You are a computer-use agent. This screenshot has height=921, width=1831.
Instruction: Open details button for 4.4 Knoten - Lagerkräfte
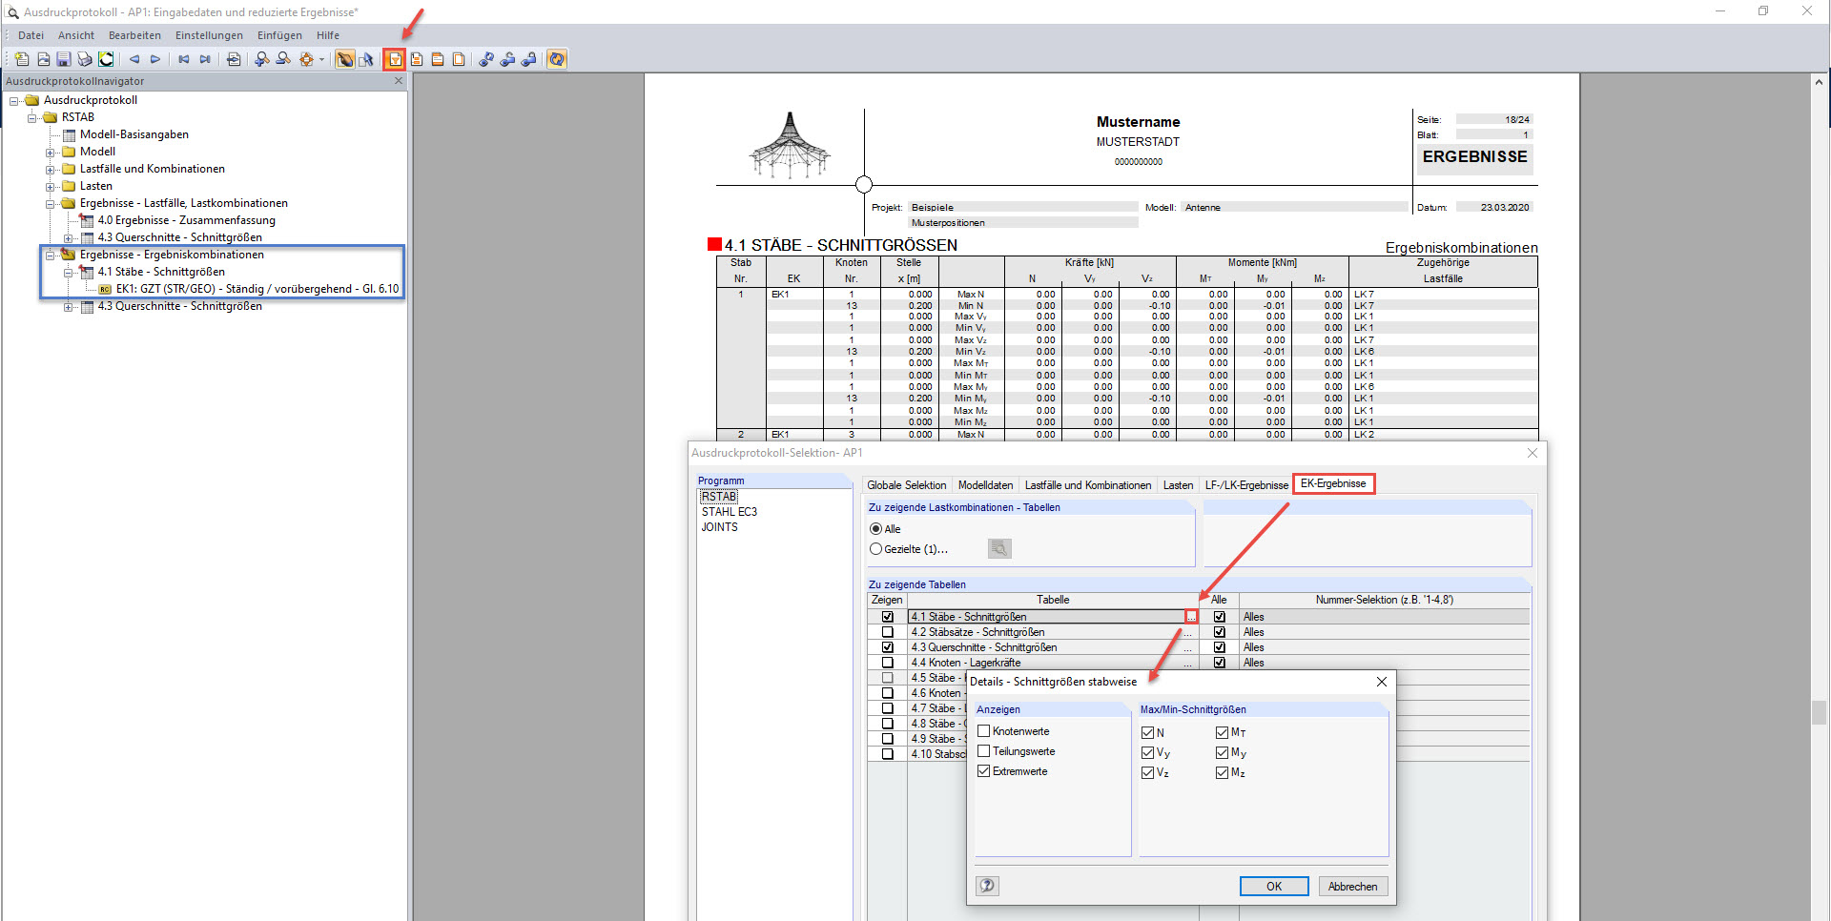tap(1188, 663)
